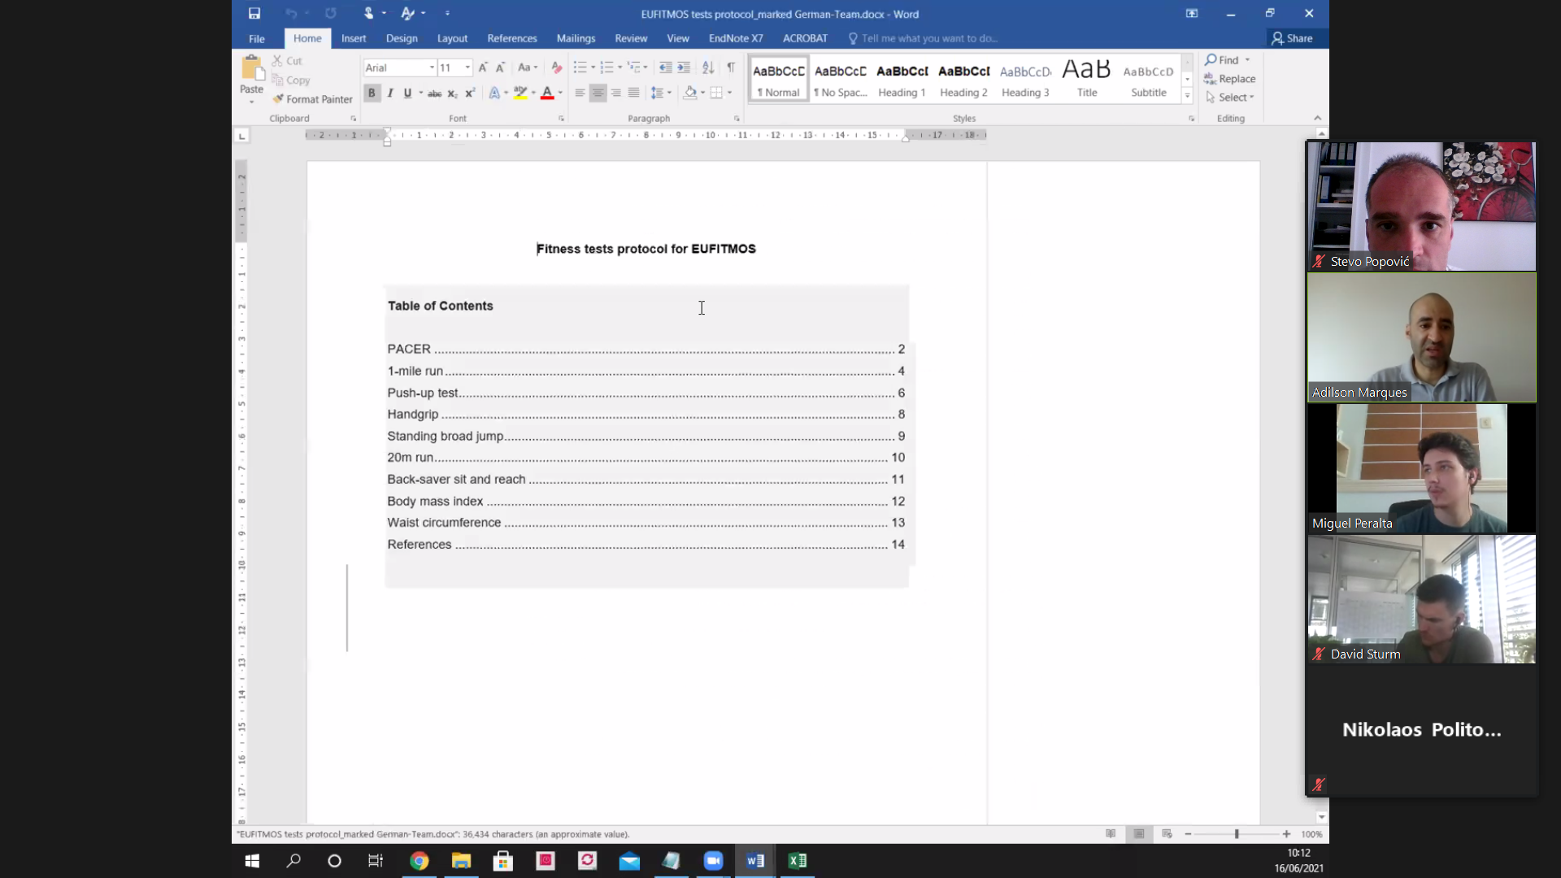Click zoom out minus icon

[1188, 834]
